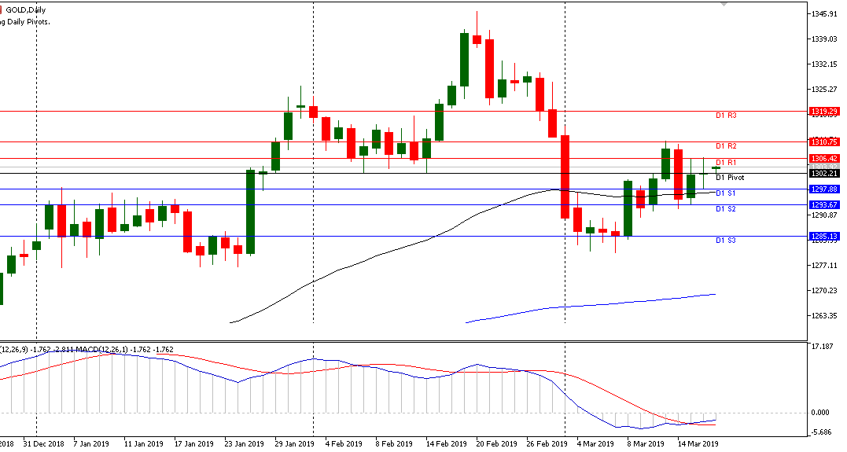Click the blue 1285.13 price tag

[x=828, y=236]
